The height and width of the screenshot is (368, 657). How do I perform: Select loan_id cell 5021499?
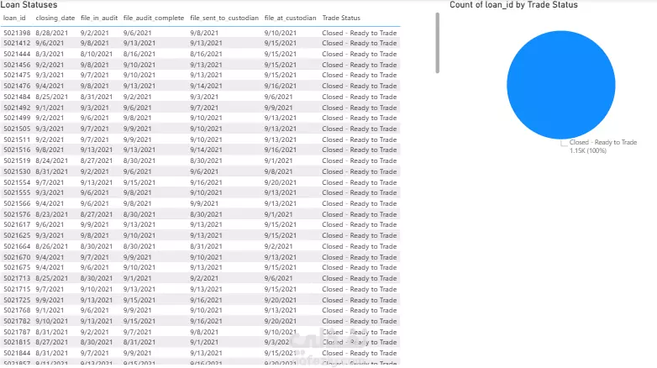tap(17, 118)
